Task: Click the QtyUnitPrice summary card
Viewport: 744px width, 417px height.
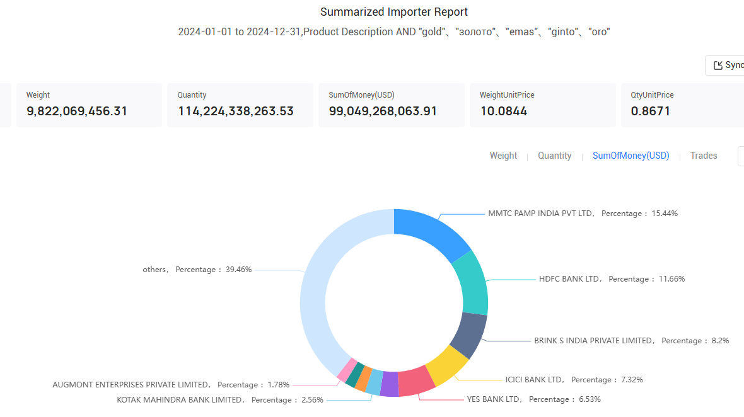Action: pos(682,105)
